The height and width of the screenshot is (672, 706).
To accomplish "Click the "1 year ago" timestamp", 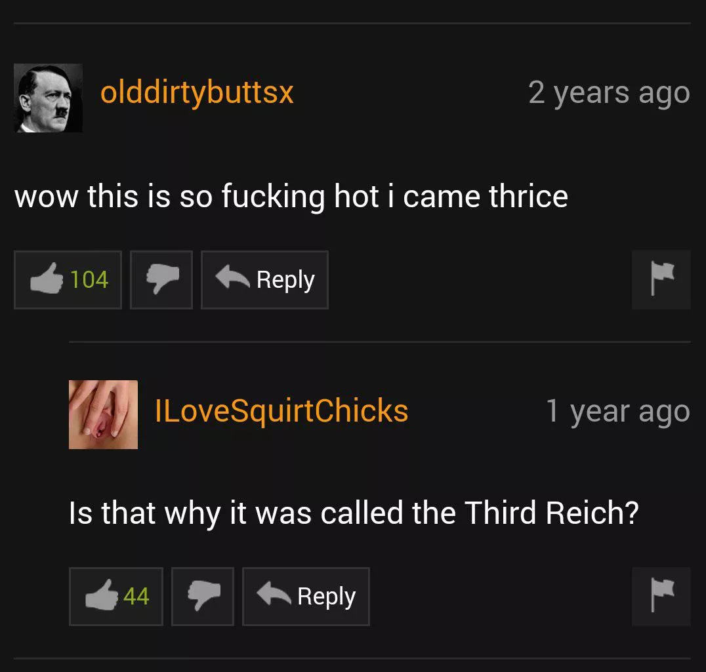I will point(618,412).
